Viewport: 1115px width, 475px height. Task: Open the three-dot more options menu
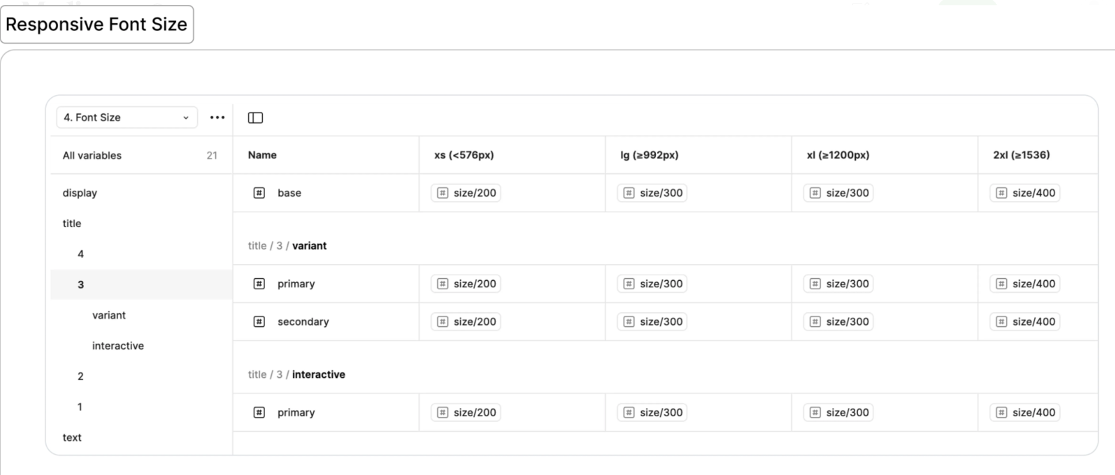coord(217,118)
